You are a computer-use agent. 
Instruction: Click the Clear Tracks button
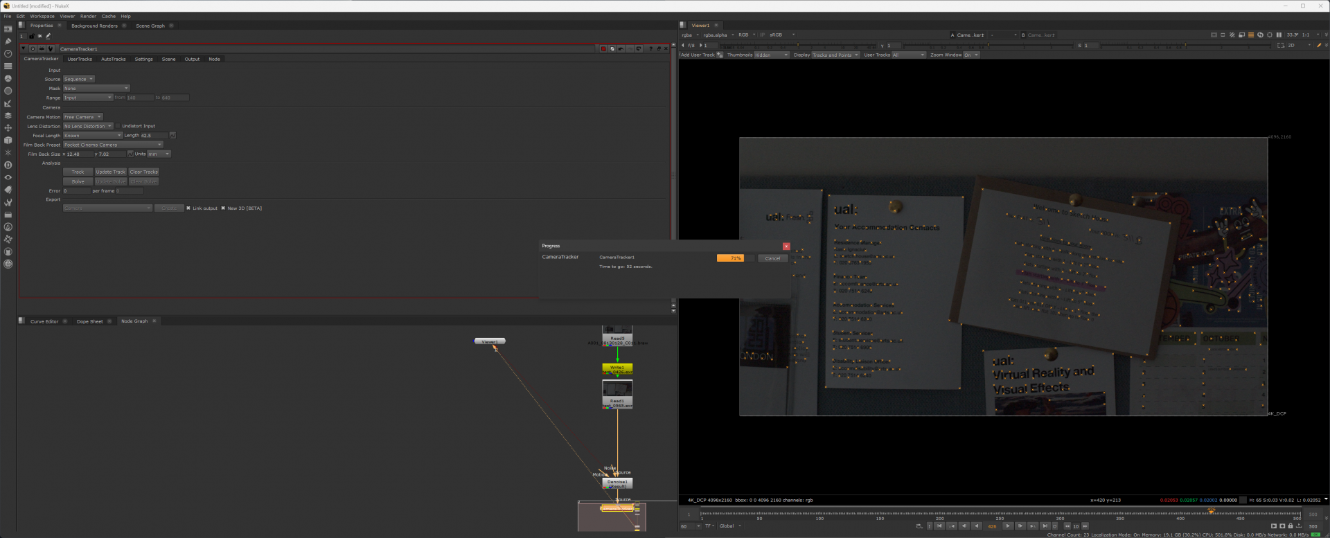[143, 172]
